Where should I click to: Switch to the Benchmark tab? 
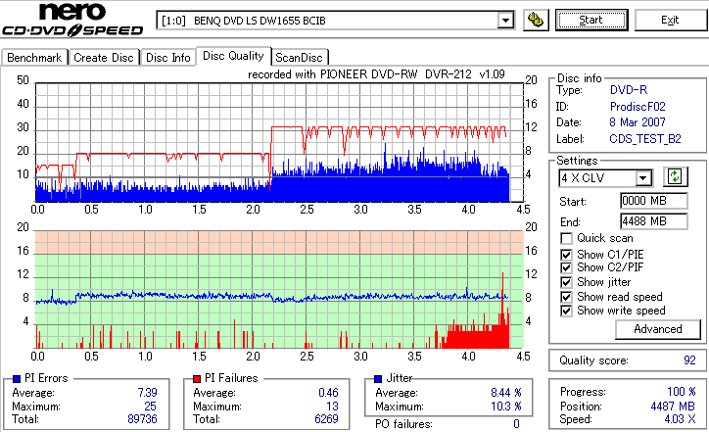34,58
